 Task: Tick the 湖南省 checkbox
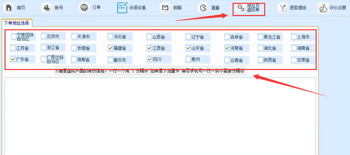coord(294,48)
